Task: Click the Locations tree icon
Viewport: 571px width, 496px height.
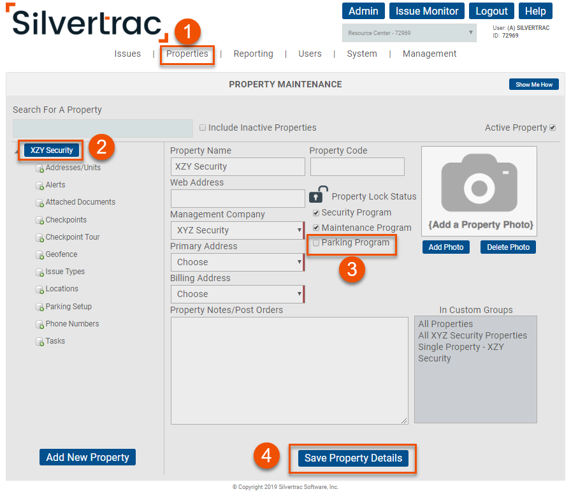Action: click(40, 289)
